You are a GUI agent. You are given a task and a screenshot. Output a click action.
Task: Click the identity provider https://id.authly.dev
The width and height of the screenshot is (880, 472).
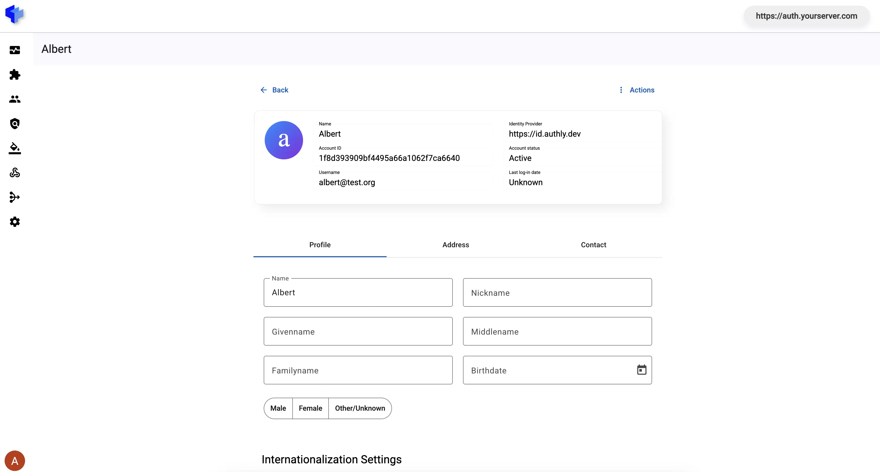[545, 134]
